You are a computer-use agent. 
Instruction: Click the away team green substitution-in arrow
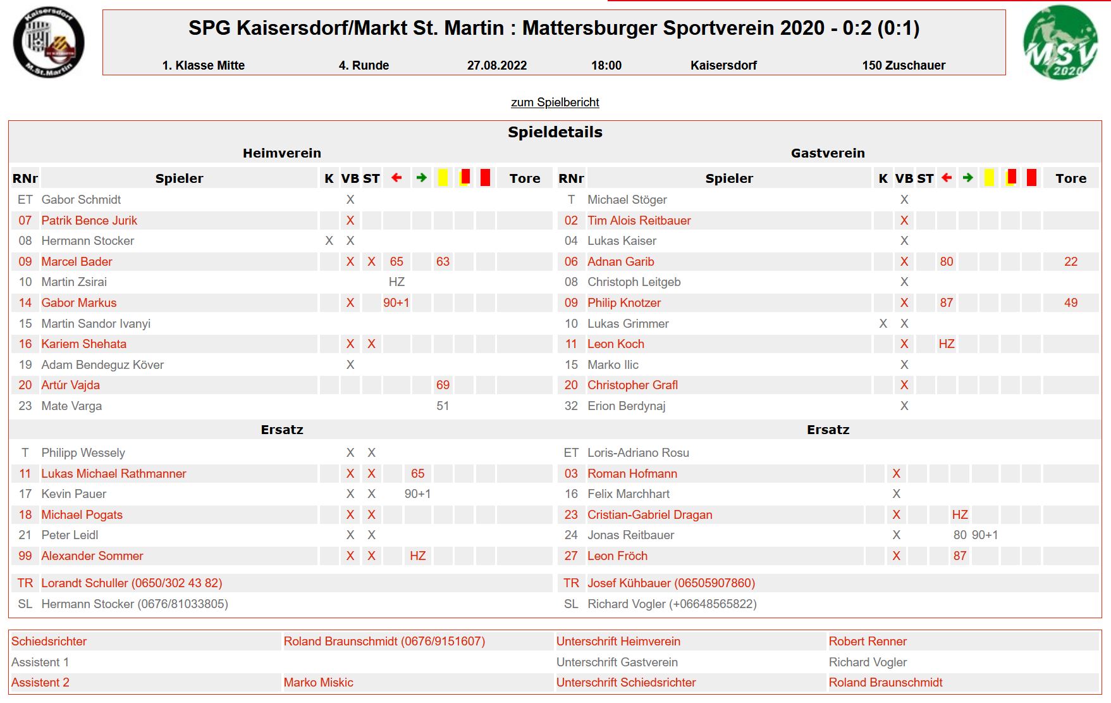(968, 178)
